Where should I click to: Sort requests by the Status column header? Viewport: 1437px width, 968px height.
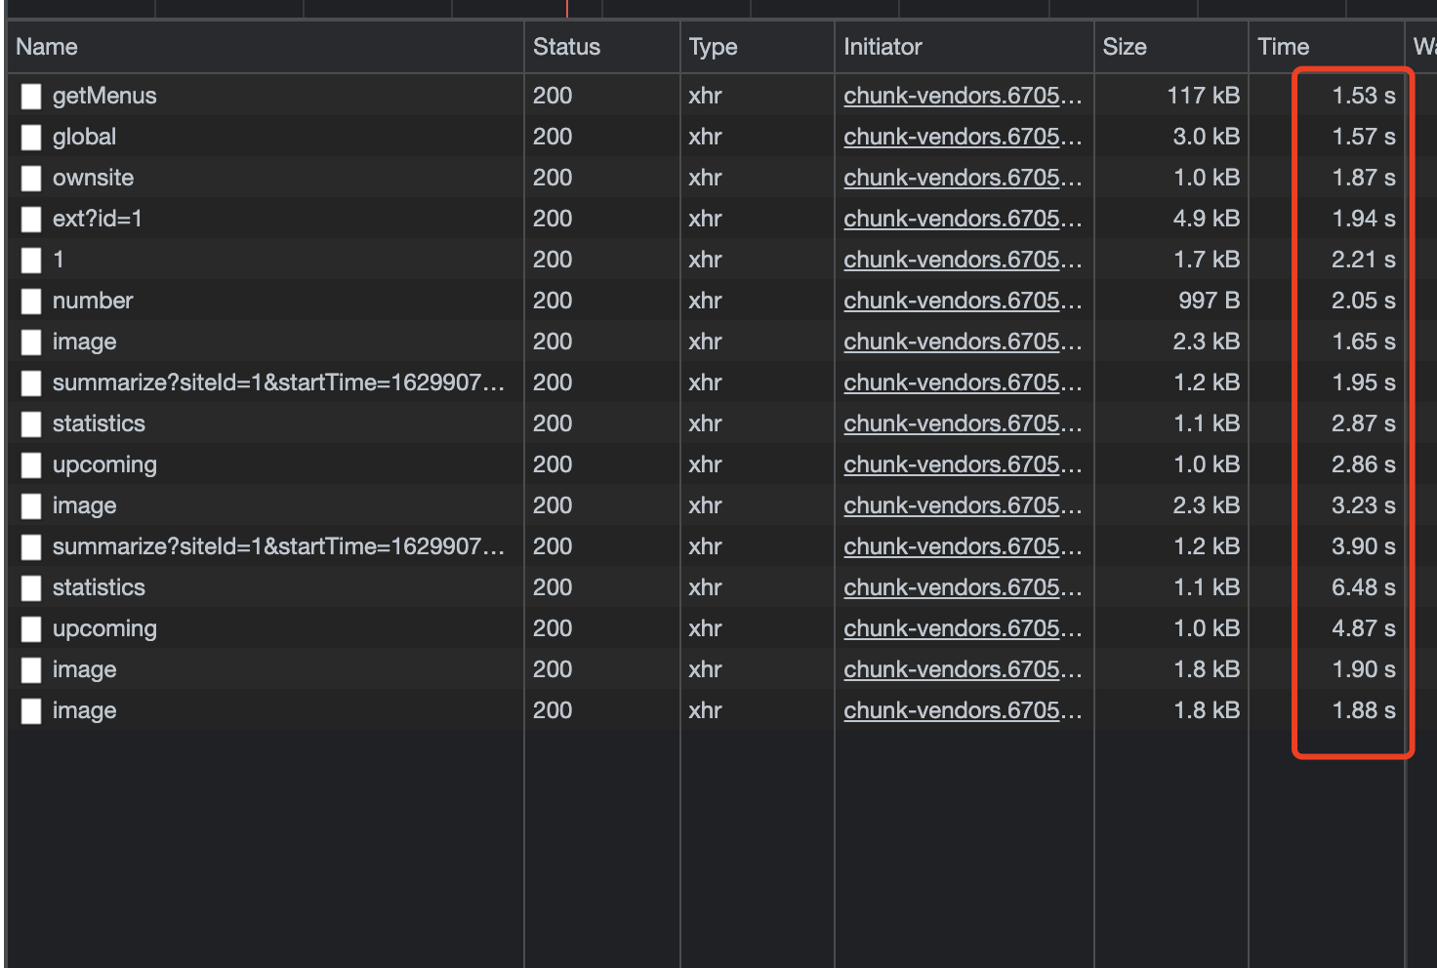click(x=566, y=47)
